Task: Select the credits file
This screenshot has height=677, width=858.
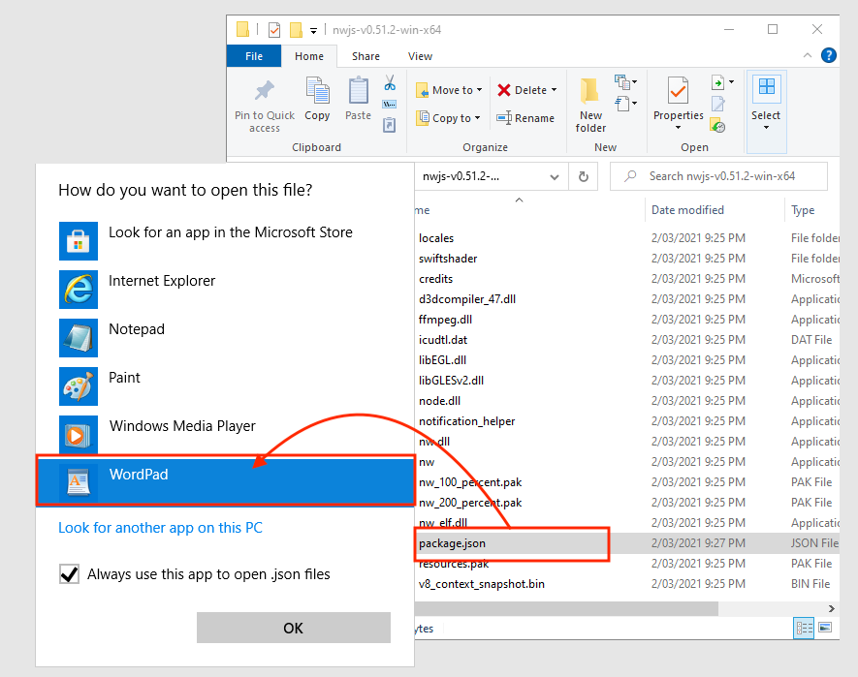Action: click(x=435, y=279)
